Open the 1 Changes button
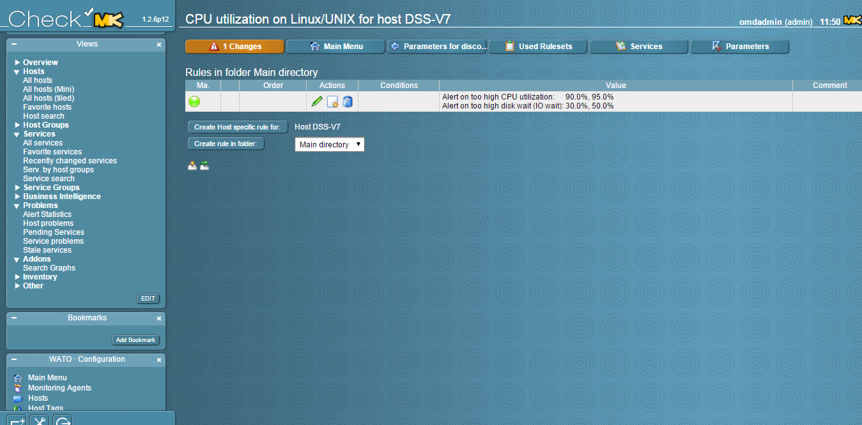The width and height of the screenshot is (862, 425). pos(235,47)
